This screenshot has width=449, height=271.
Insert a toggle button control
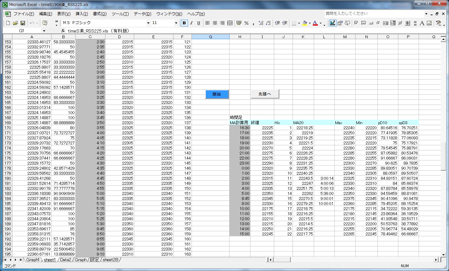click(x=400, y=23)
